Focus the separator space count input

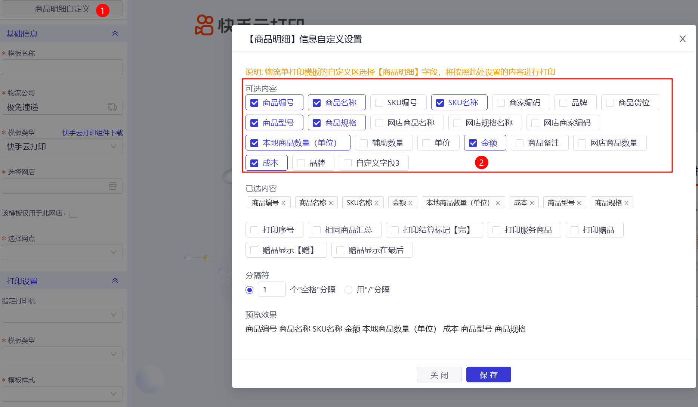[272, 289]
